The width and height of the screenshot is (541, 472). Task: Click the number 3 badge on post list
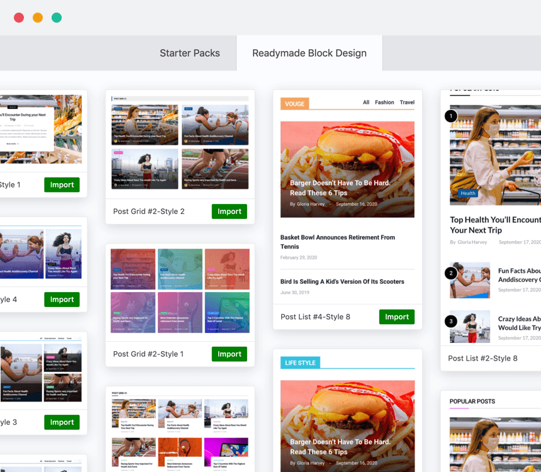pyautogui.click(x=450, y=322)
